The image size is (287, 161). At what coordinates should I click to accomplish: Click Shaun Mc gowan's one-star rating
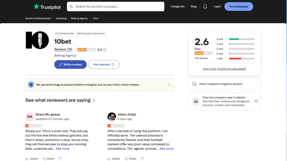34,126
